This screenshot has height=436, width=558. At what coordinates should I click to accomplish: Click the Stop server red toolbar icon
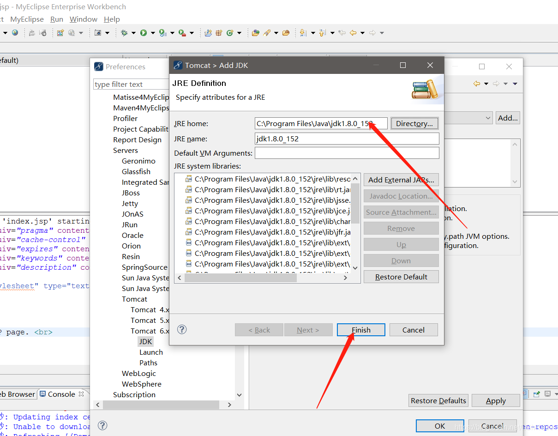[x=182, y=33]
